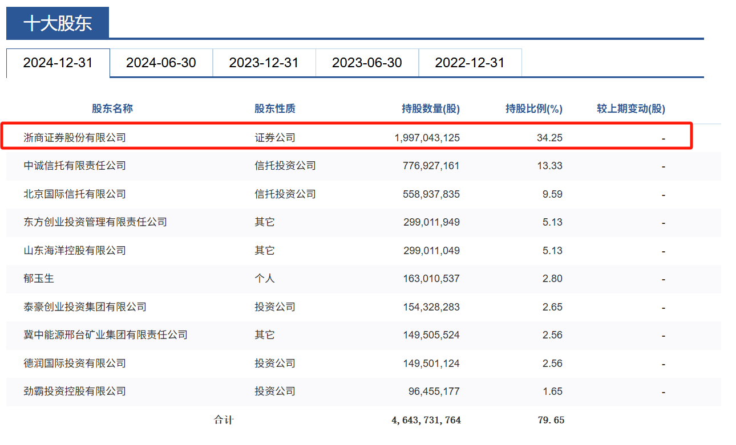The height and width of the screenshot is (445, 736).
Task: Open the 2023-12-31 reporting period tab
Action: click(x=264, y=63)
